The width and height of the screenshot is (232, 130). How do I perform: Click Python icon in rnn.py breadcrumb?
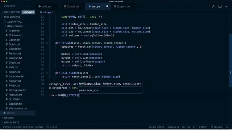pos(41,12)
